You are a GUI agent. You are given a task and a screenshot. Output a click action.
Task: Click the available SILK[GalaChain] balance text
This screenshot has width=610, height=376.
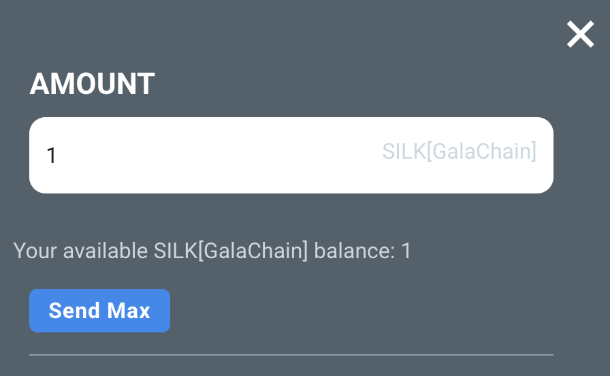point(212,251)
